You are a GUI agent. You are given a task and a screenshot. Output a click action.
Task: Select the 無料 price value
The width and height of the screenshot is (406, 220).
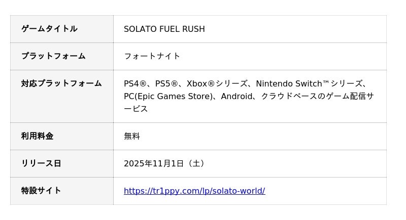pyautogui.click(x=132, y=136)
